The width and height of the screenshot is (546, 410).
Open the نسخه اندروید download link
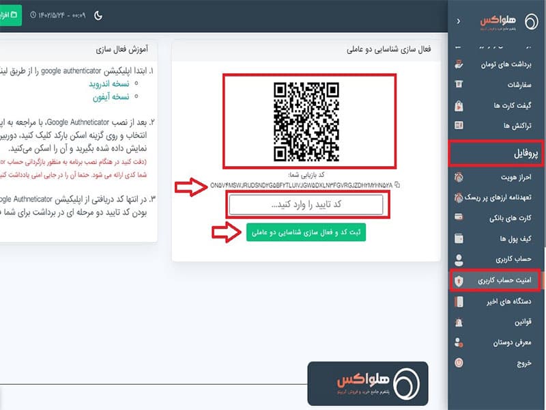pos(109,83)
